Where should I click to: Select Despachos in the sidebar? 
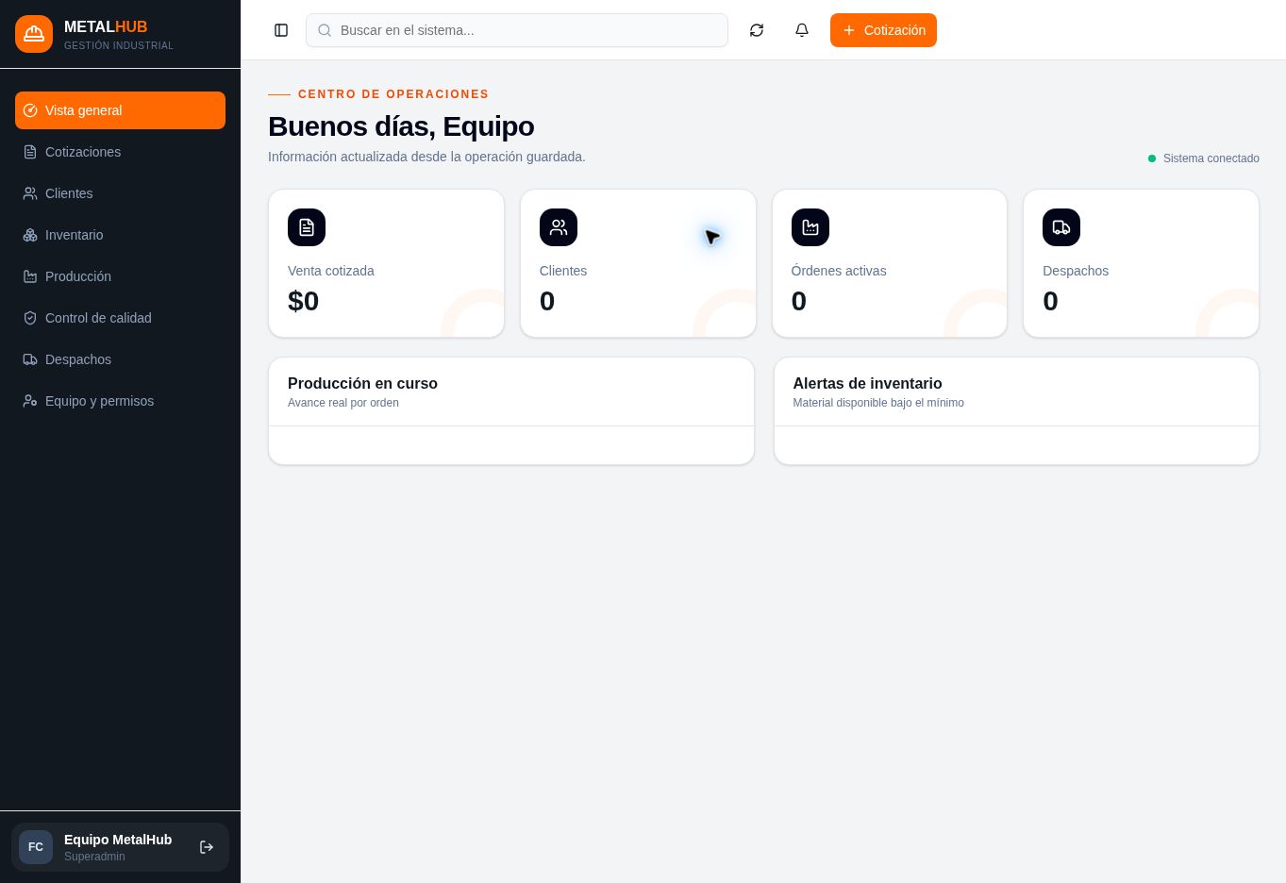pyautogui.click(x=120, y=359)
